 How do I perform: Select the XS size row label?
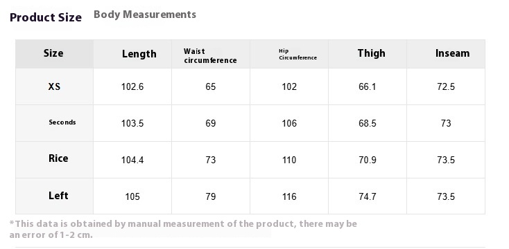coord(54,86)
